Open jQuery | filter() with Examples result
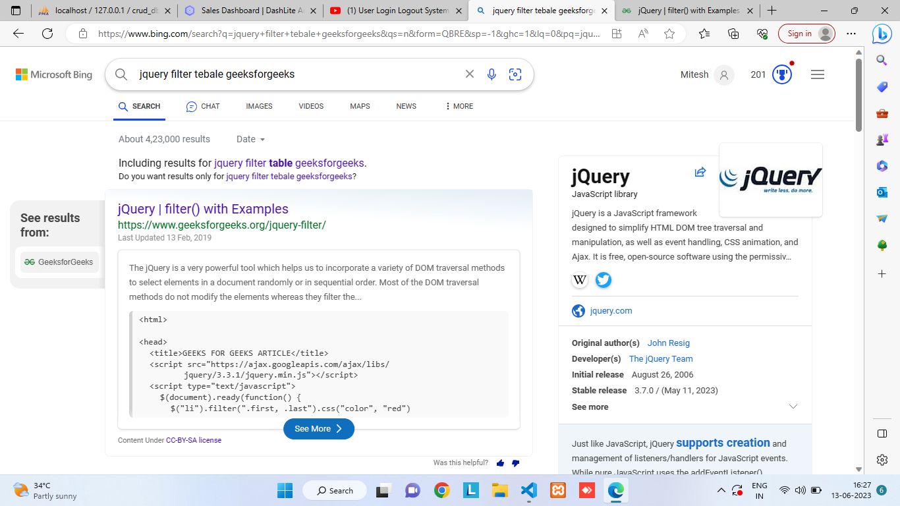 click(203, 209)
